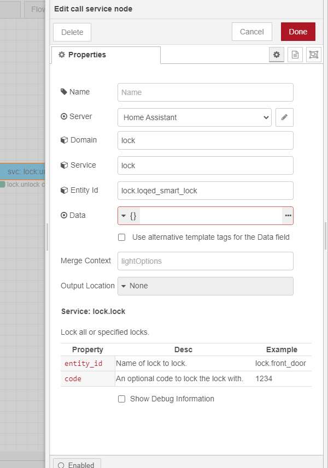Open the Server dropdown Home Assistant
The image size is (328, 468).
tap(195, 117)
